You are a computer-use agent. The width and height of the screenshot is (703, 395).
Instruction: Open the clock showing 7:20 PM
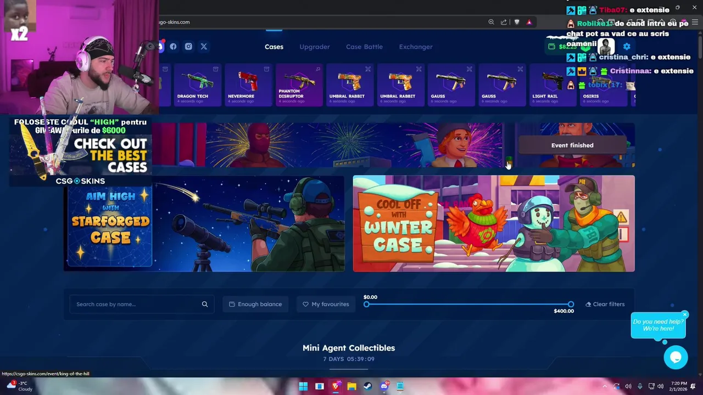click(x=678, y=386)
